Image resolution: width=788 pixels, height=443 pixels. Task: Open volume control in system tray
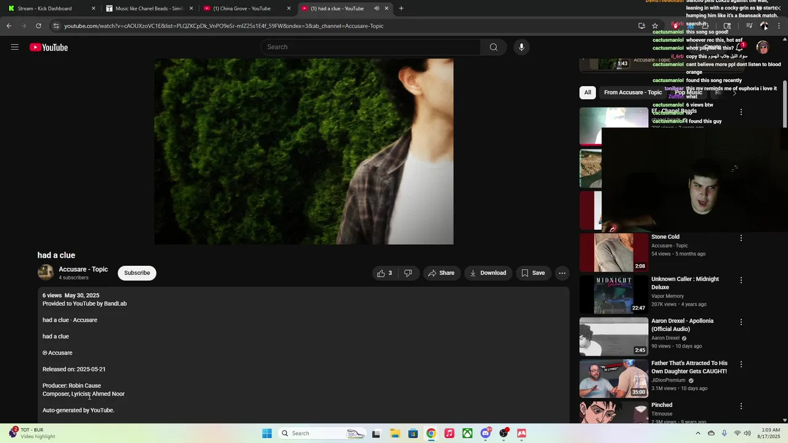click(747, 433)
